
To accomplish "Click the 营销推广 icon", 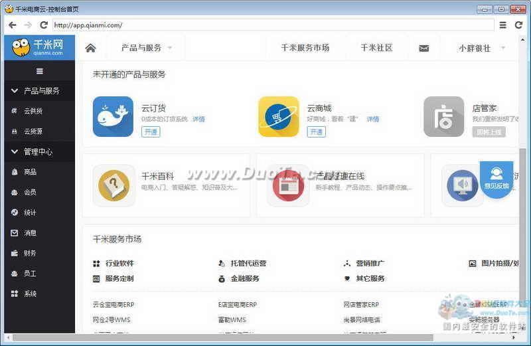I will tap(347, 263).
